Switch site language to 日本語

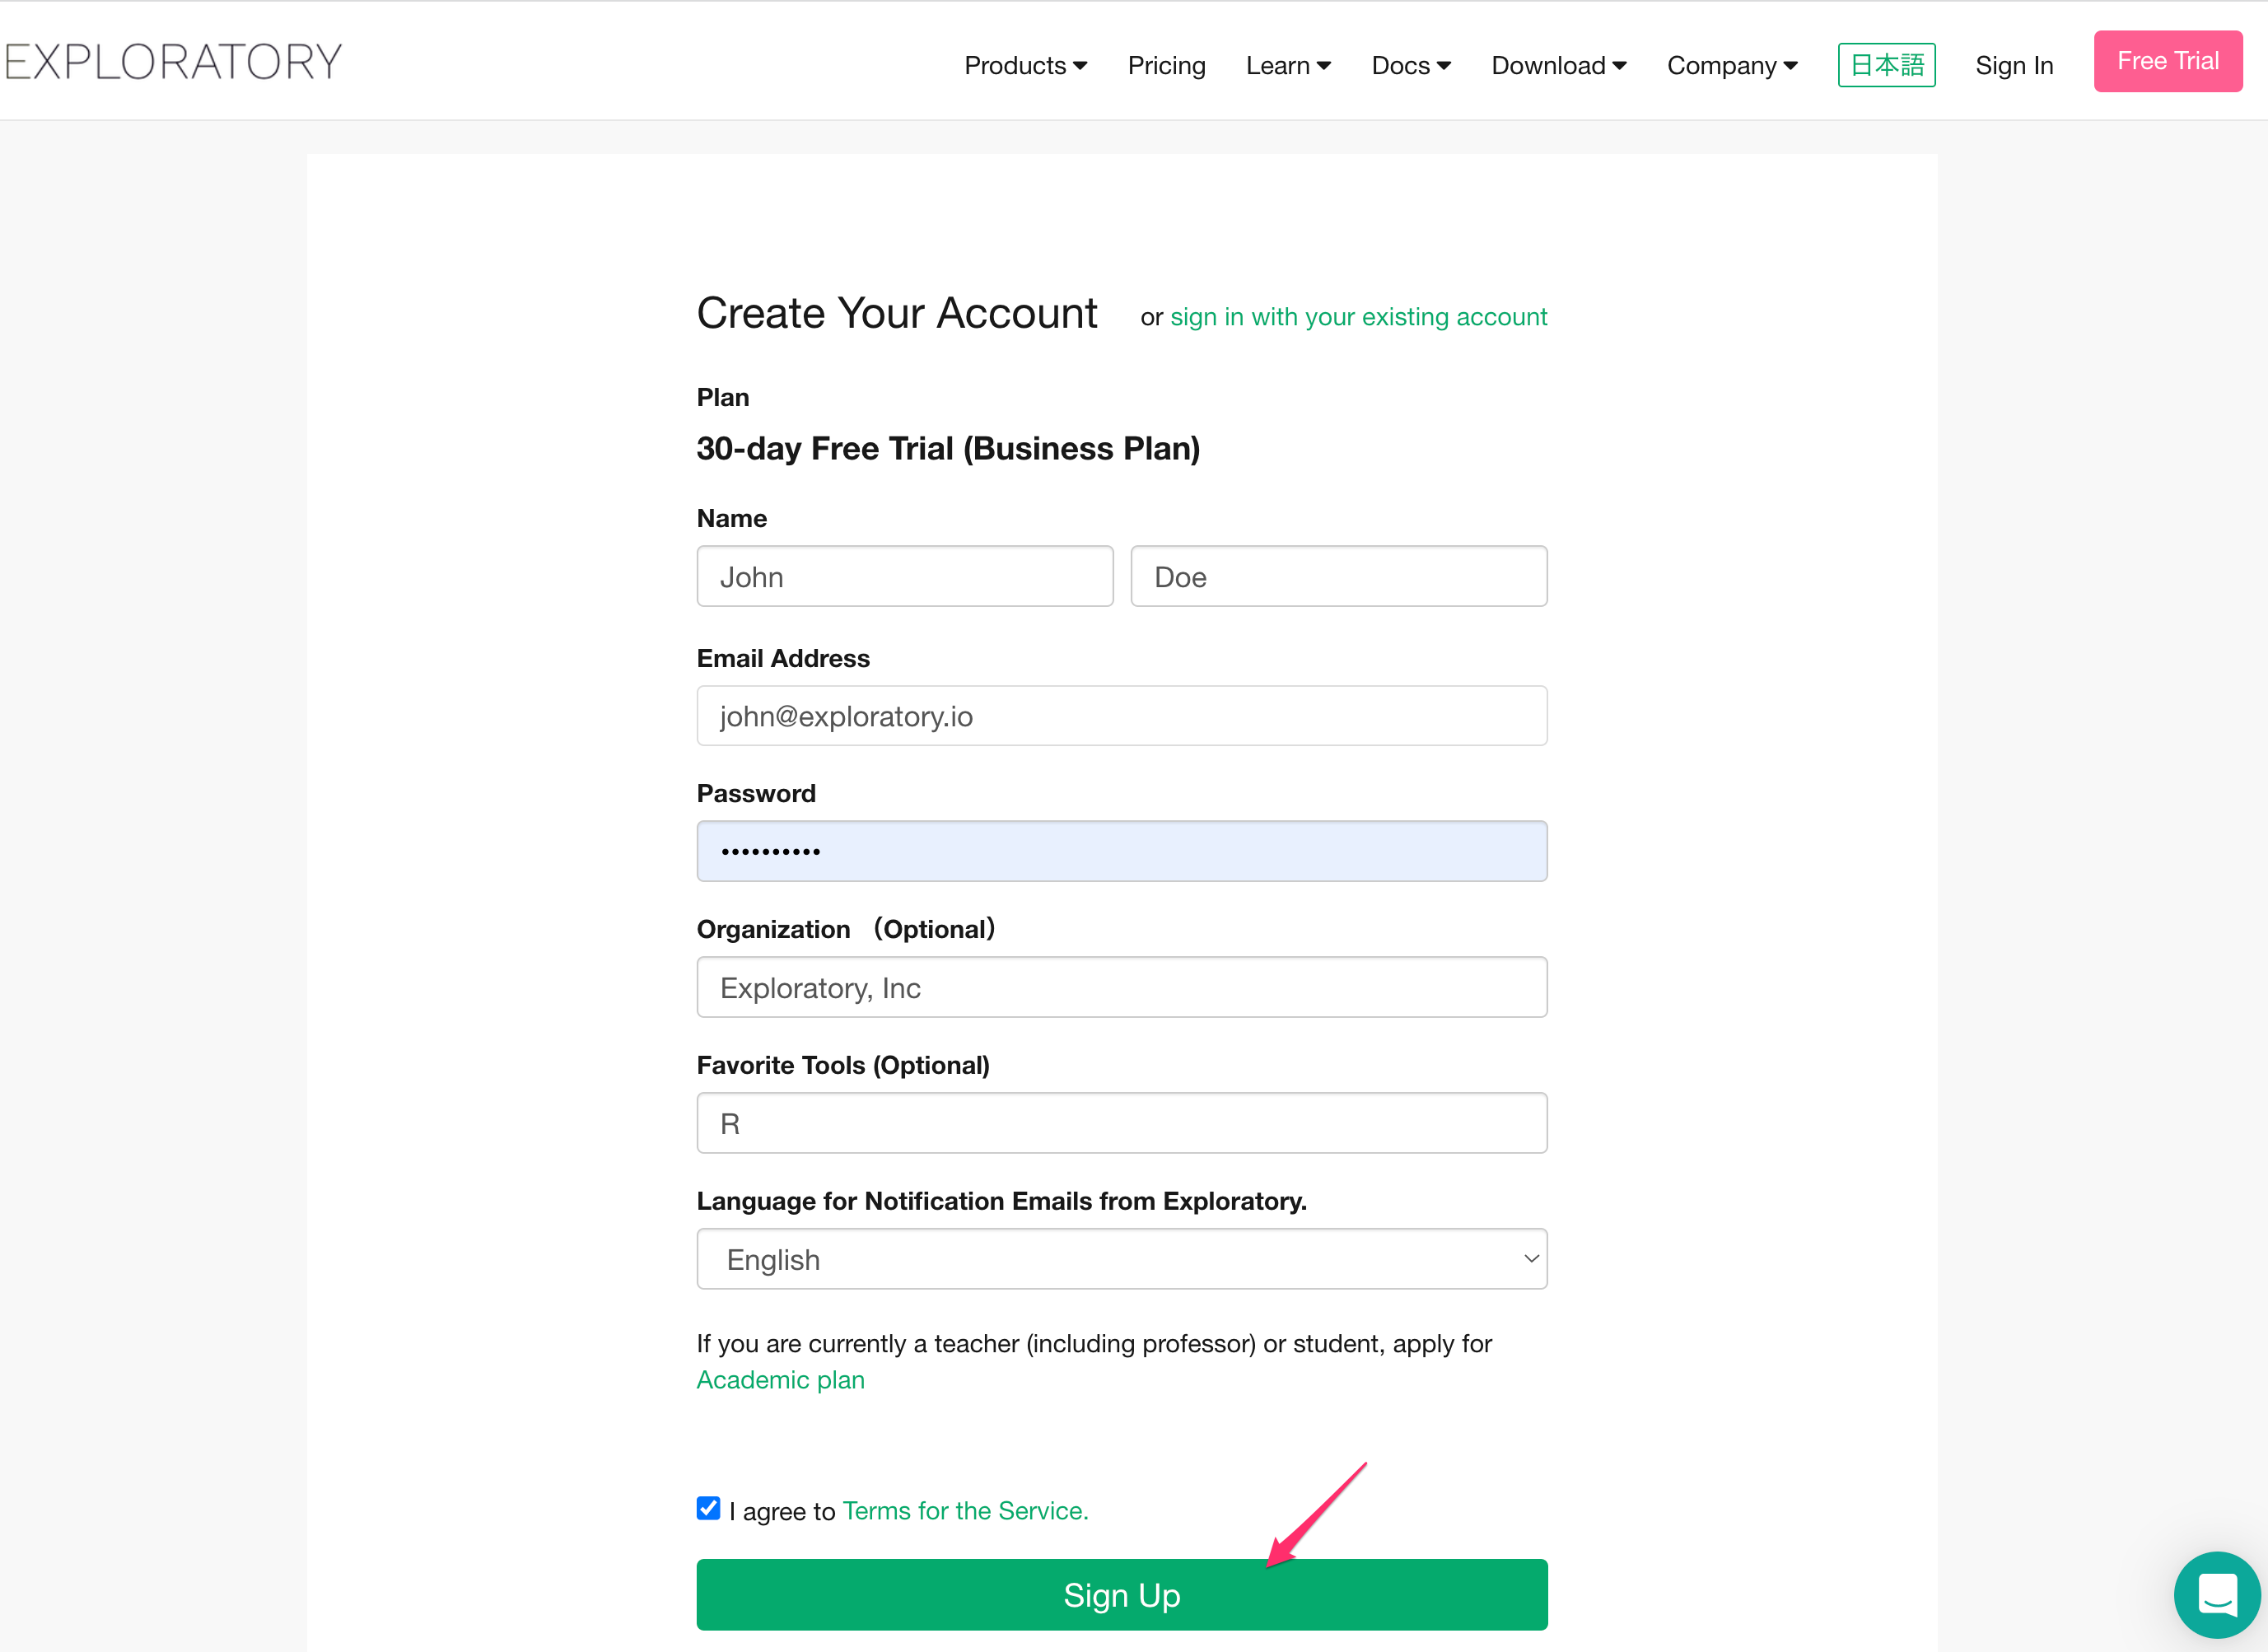coord(1886,64)
